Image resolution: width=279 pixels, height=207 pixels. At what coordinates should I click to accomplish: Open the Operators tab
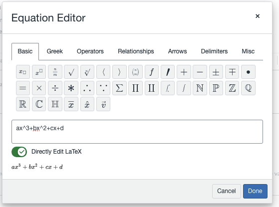coord(90,51)
